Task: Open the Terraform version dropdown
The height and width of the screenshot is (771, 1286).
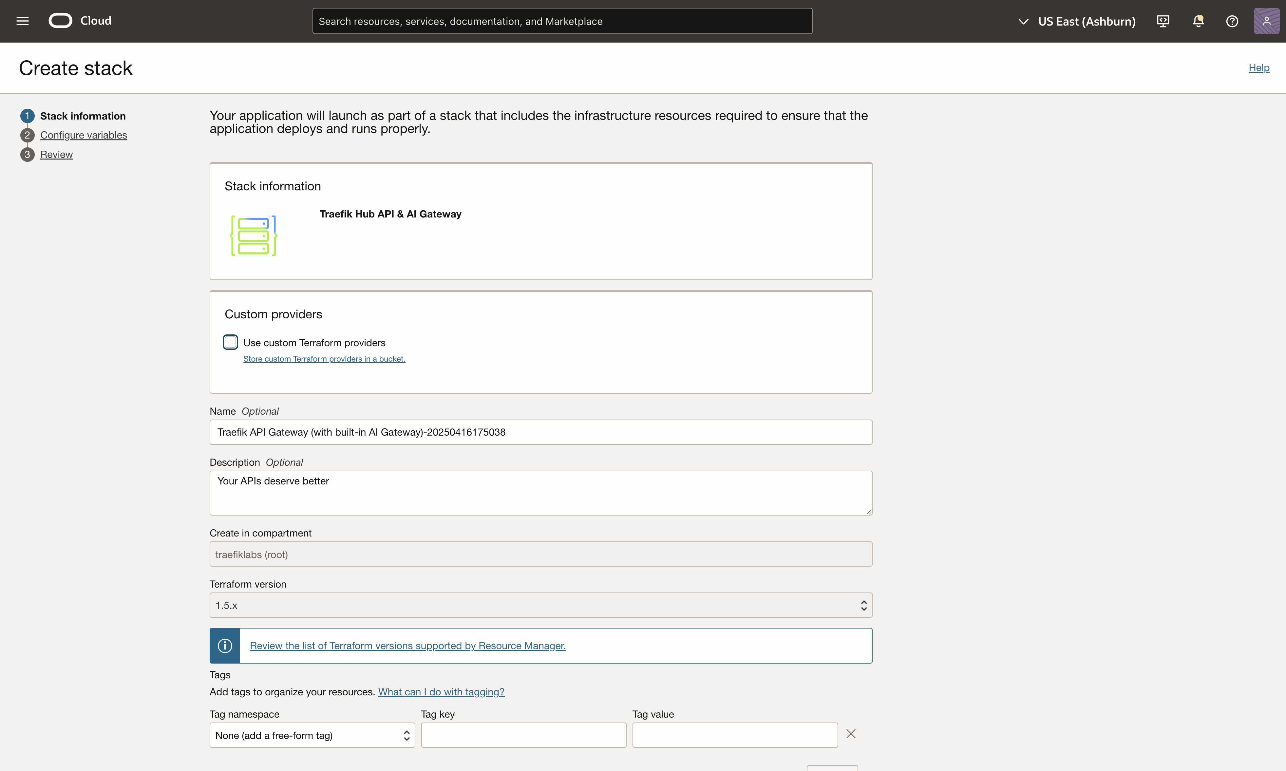Action: point(540,605)
